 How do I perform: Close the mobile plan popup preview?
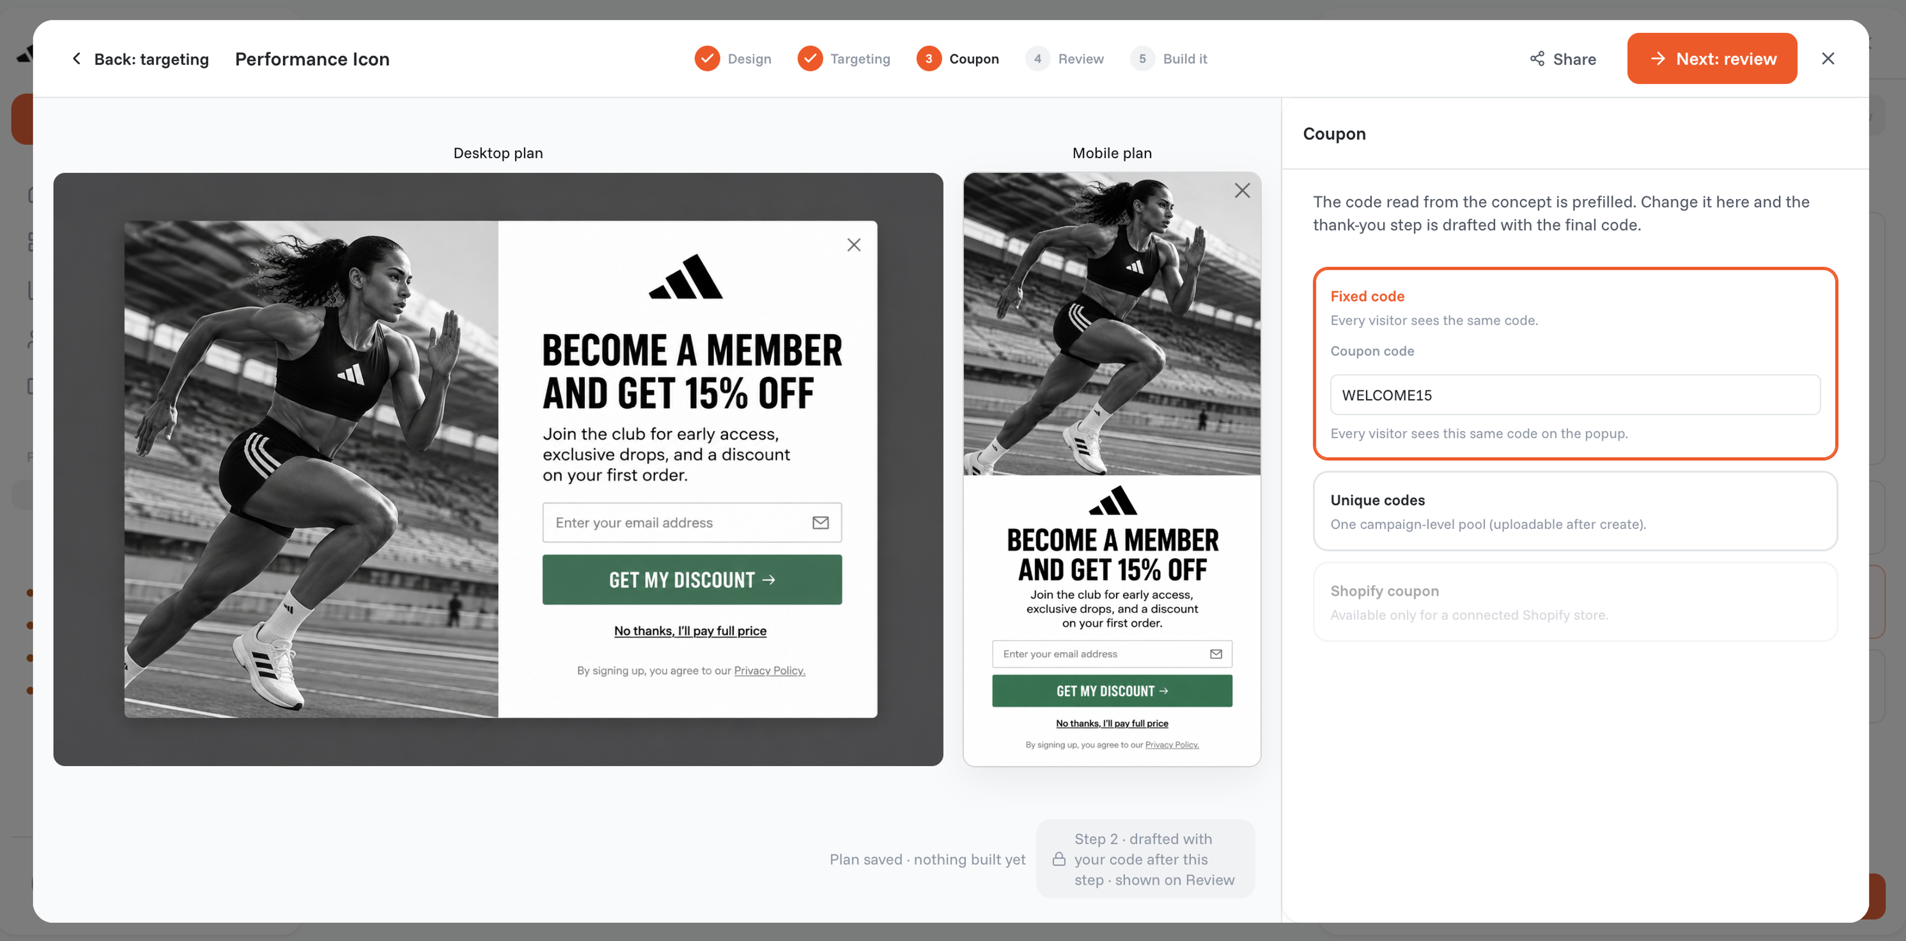pos(1242,190)
